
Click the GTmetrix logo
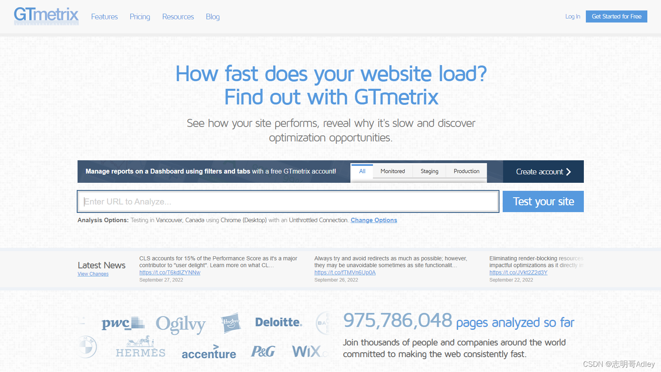click(46, 16)
